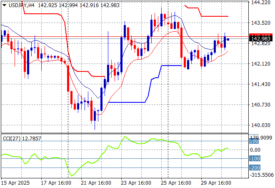
Task: Click the CCI(27) 12.7857 indicator label
Action: [x=22, y=139]
